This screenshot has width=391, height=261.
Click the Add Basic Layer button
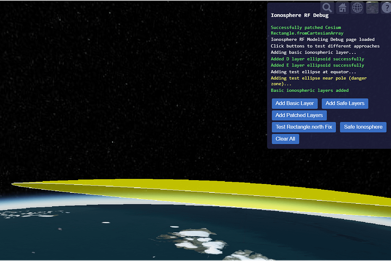[x=295, y=104]
